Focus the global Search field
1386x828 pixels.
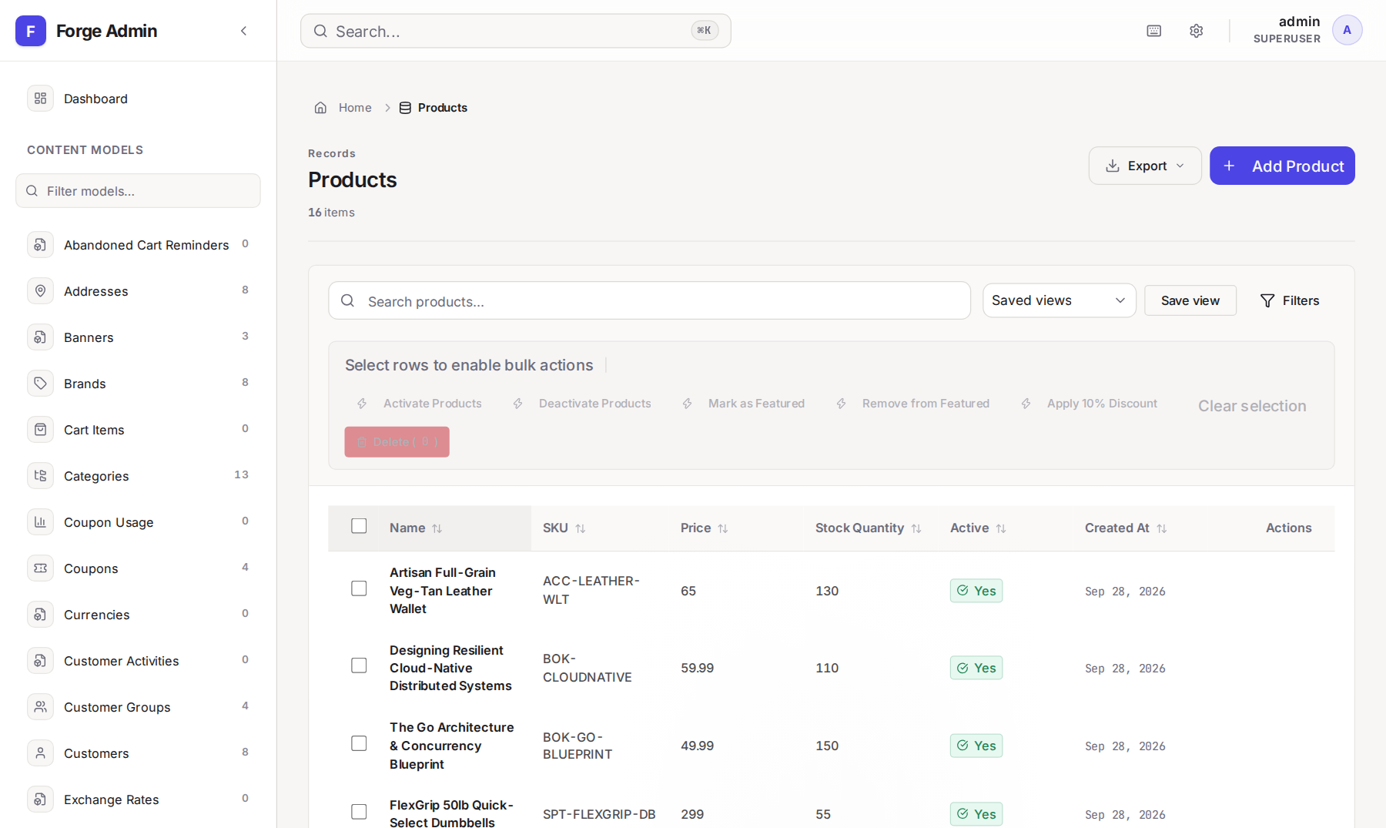[x=516, y=31]
